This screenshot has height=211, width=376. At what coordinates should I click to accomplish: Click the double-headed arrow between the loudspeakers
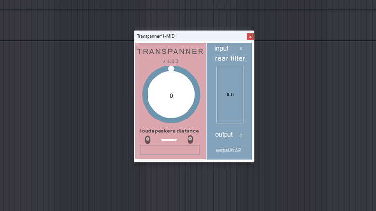(x=169, y=140)
